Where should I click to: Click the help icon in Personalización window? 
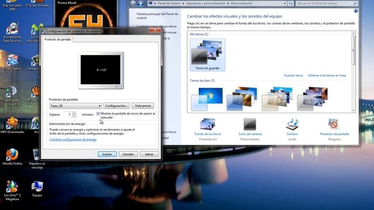click(x=356, y=11)
